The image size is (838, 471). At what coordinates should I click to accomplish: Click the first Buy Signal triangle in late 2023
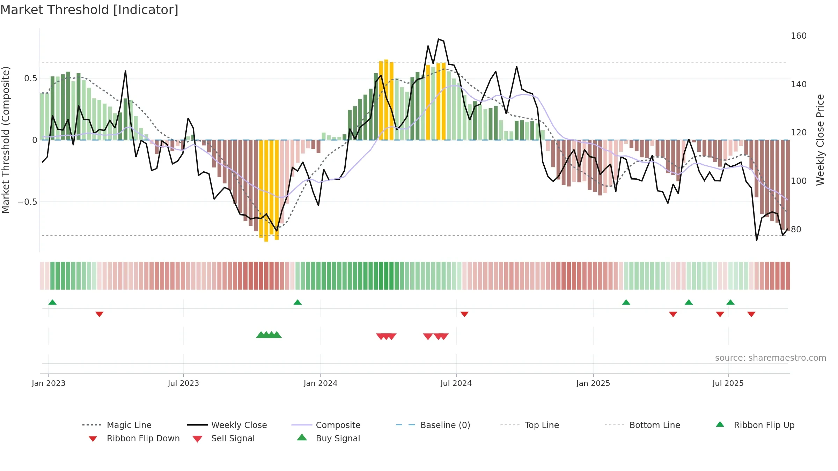[261, 335]
